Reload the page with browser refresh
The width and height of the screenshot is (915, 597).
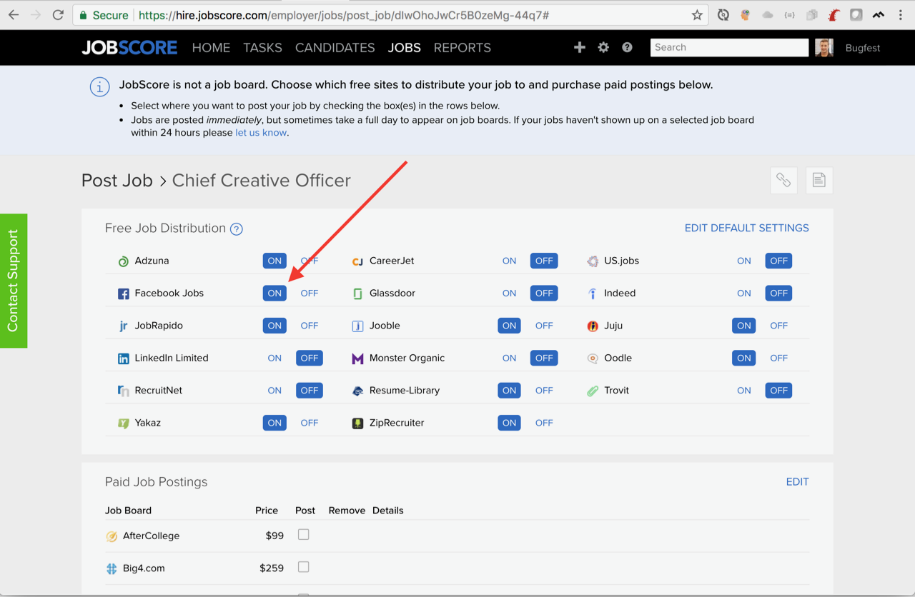(59, 15)
